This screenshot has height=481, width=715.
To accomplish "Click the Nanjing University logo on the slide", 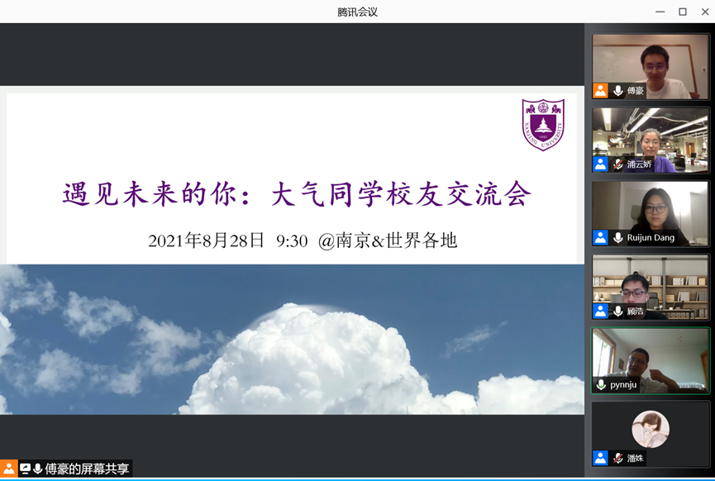I will (543, 124).
